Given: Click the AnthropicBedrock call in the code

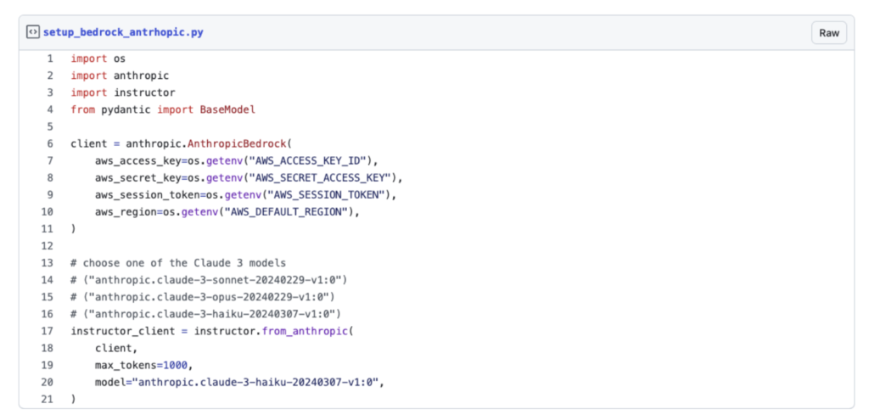Looking at the screenshot, I should click(237, 143).
